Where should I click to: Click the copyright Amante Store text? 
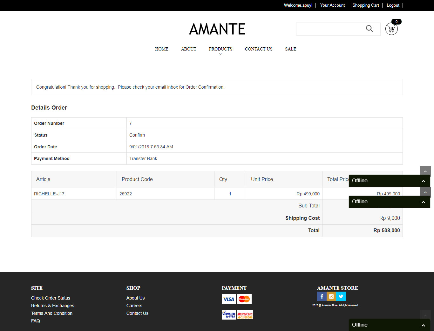pos(335,305)
